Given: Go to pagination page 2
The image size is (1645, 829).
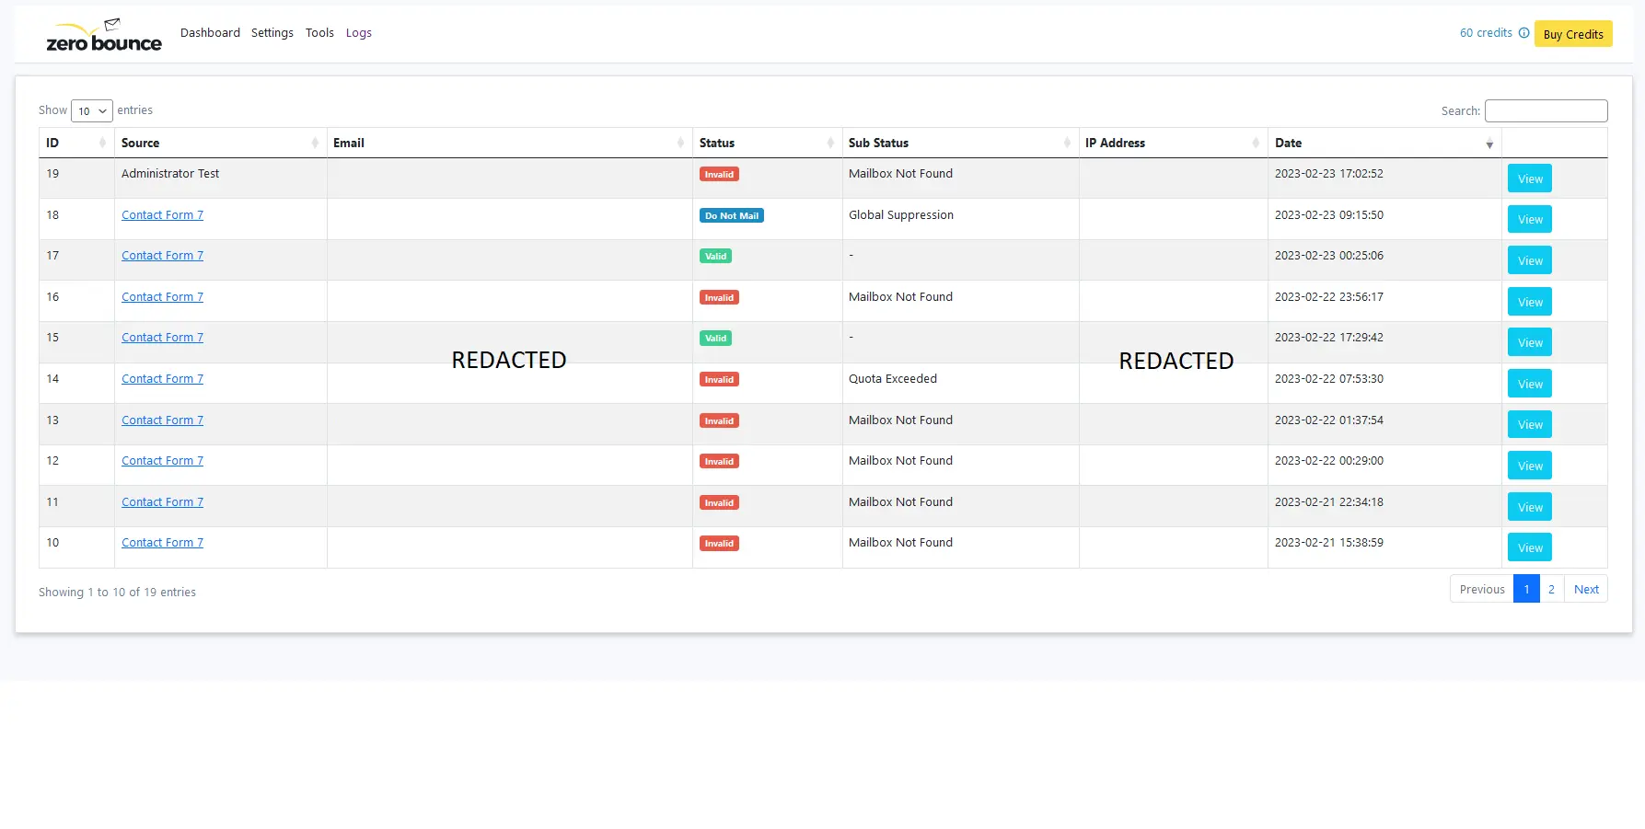Looking at the screenshot, I should click(1551, 589).
